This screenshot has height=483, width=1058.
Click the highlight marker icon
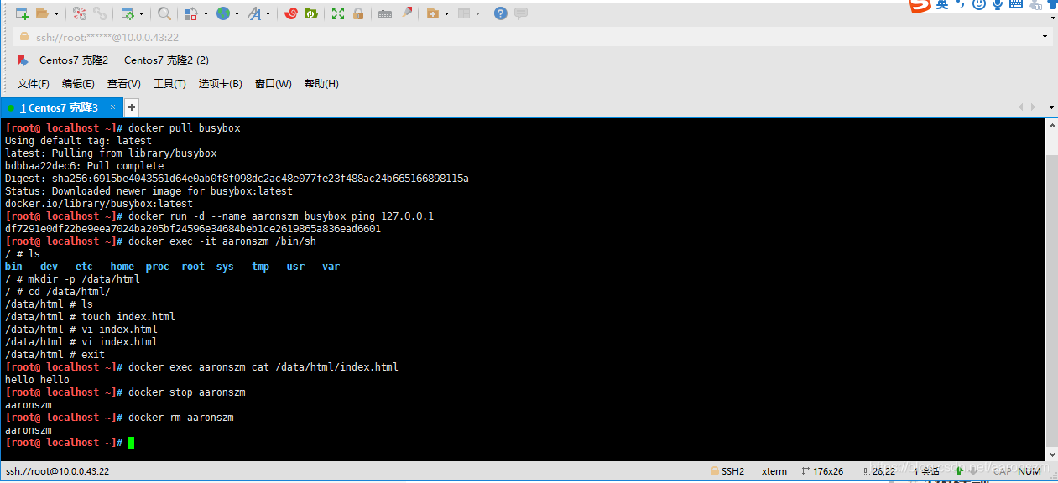(x=406, y=13)
